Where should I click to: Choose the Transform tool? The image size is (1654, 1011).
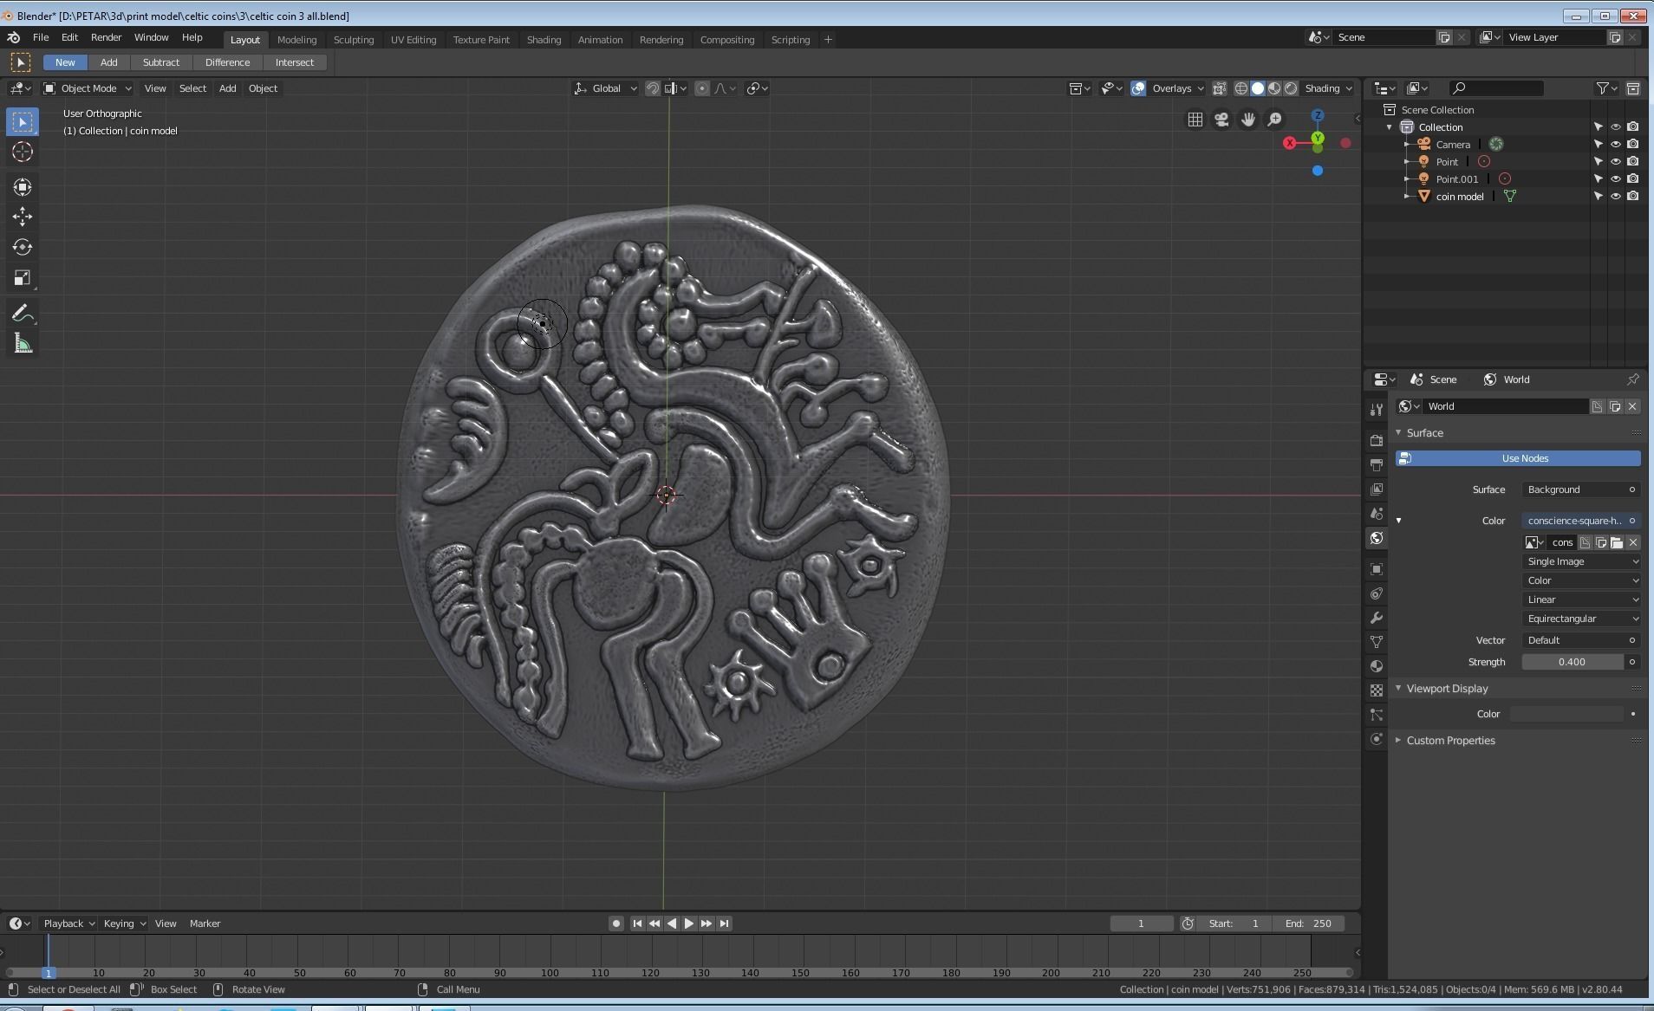click(23, 186)
